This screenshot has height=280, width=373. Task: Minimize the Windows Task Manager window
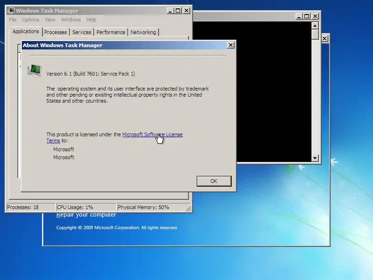tap(170, 11)
